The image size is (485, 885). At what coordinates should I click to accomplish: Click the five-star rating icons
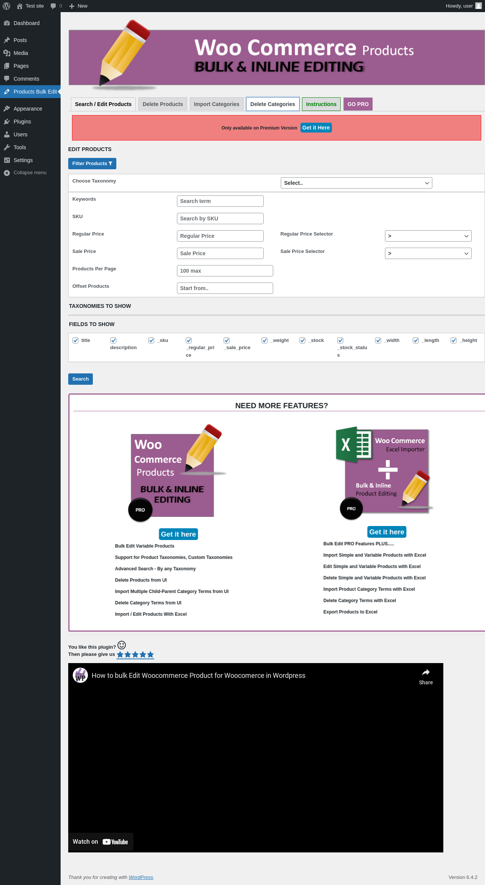(x=135, y=655)
